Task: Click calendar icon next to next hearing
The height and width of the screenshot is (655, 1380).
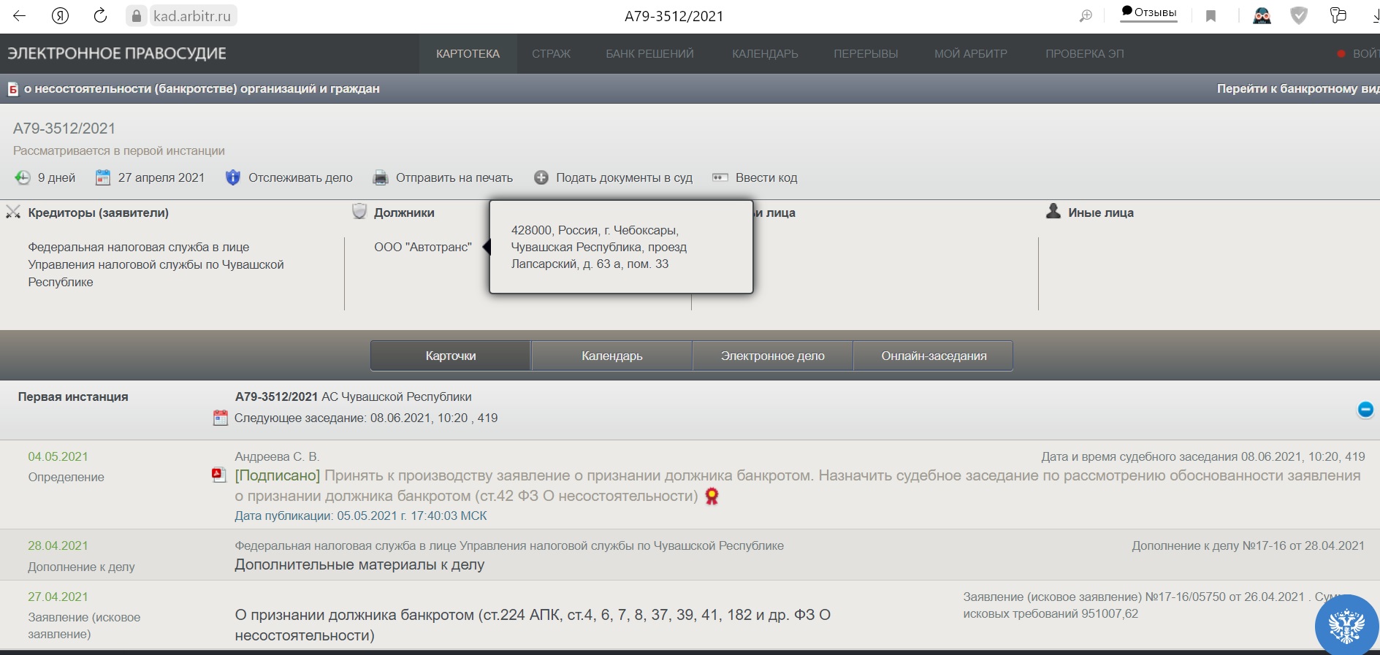Action: pos(220,418)
